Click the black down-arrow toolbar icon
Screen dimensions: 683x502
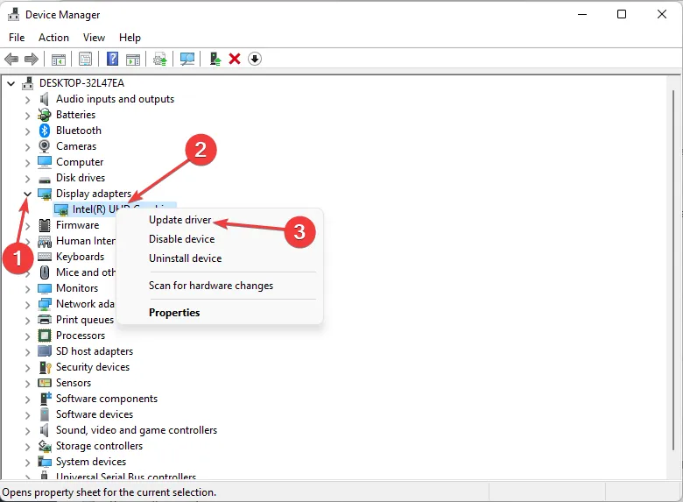tap(255, 59)
